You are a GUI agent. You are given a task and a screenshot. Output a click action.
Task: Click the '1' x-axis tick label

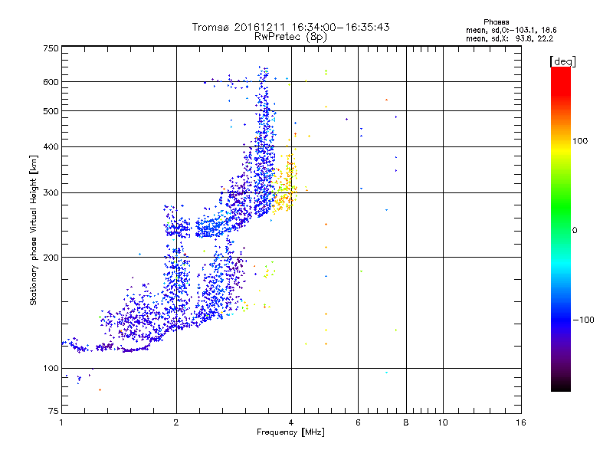pyautogui.click(x=61, y=422)
